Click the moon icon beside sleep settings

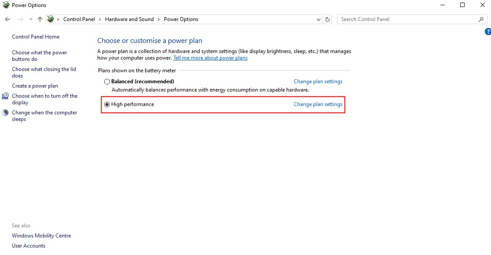pos(5,113)
